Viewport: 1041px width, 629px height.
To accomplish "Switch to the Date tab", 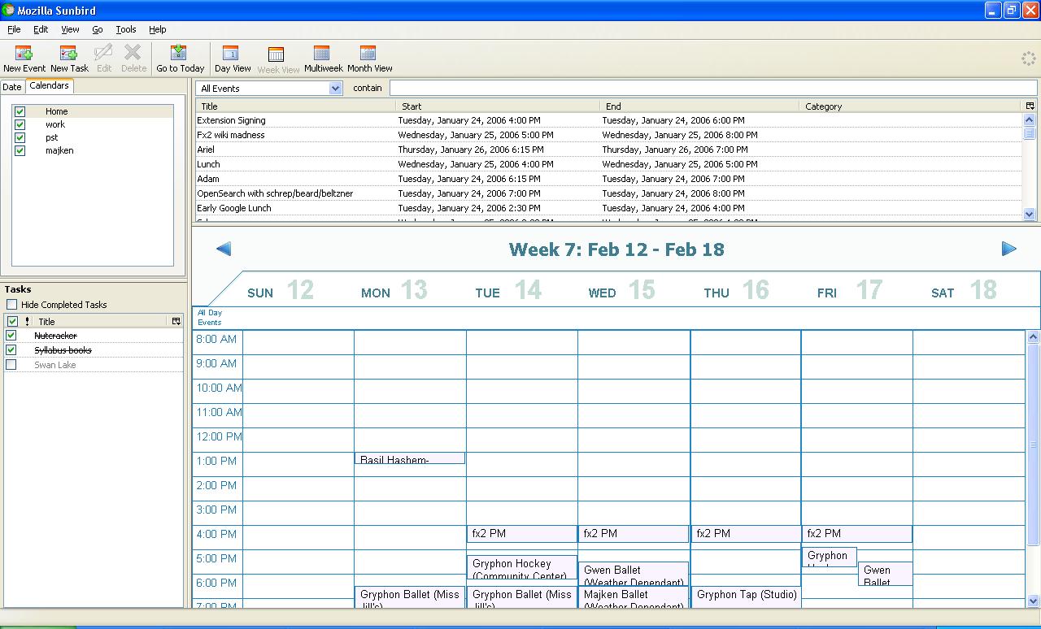I will click(12, 87).
